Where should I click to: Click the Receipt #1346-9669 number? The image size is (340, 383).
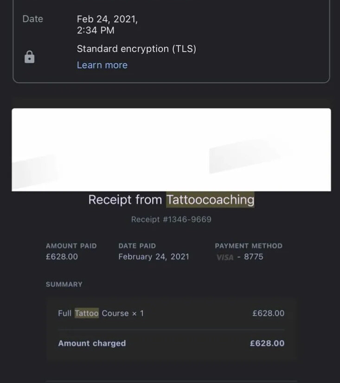point(171,219)
